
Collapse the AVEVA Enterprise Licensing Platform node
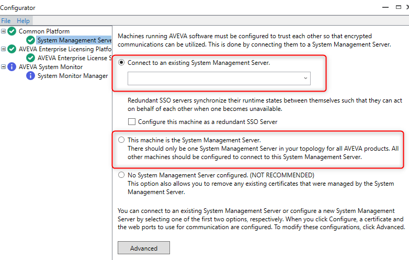[x=3, y=49]
